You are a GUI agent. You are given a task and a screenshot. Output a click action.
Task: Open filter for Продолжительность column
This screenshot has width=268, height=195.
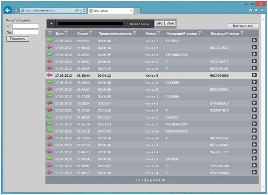[135, 33]
